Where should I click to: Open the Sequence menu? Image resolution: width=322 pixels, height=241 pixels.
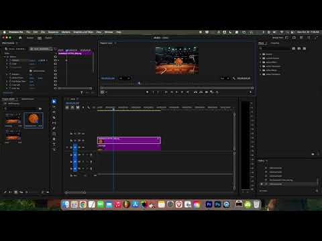(53, 32)
